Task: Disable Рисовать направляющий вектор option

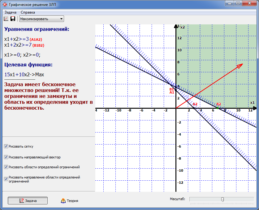Action: click(x=6, y=157)
